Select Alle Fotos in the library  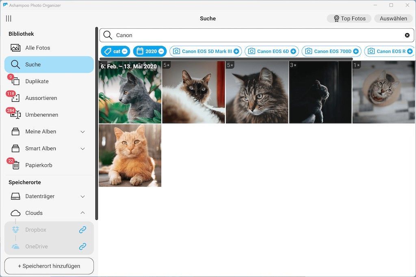[x=37, y=48]
